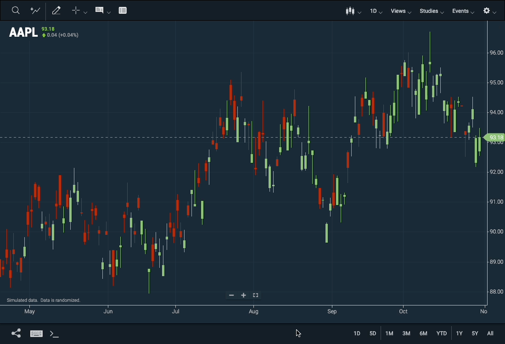Viewport: 505px width, 344px height.
Task: Open the settings gear menu
Action: 489,11
